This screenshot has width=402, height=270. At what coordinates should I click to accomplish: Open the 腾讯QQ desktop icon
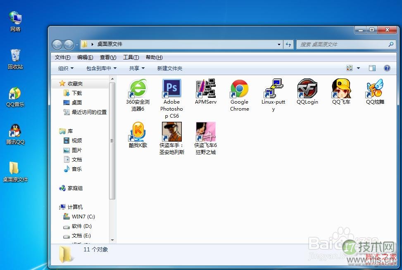15,131
